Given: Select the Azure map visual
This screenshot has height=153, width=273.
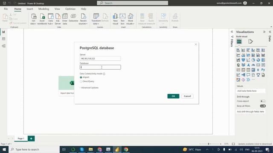Looking at the screenshot, I should click(248, 65).
